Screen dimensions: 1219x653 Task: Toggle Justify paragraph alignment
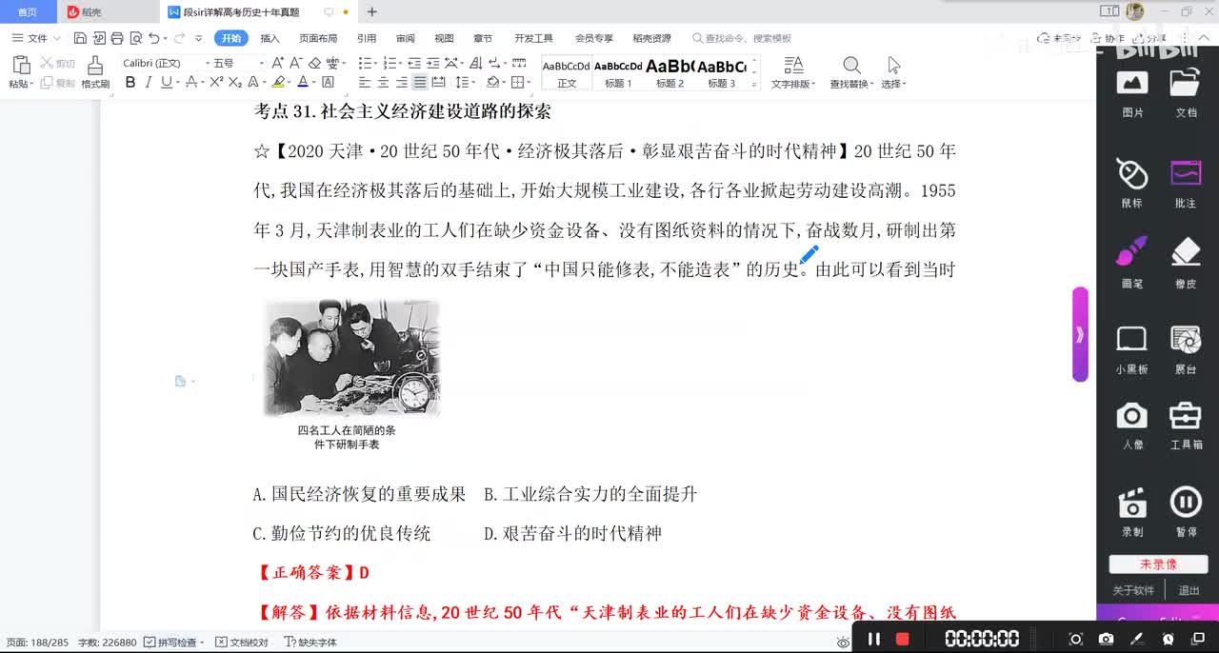(420, 83)
